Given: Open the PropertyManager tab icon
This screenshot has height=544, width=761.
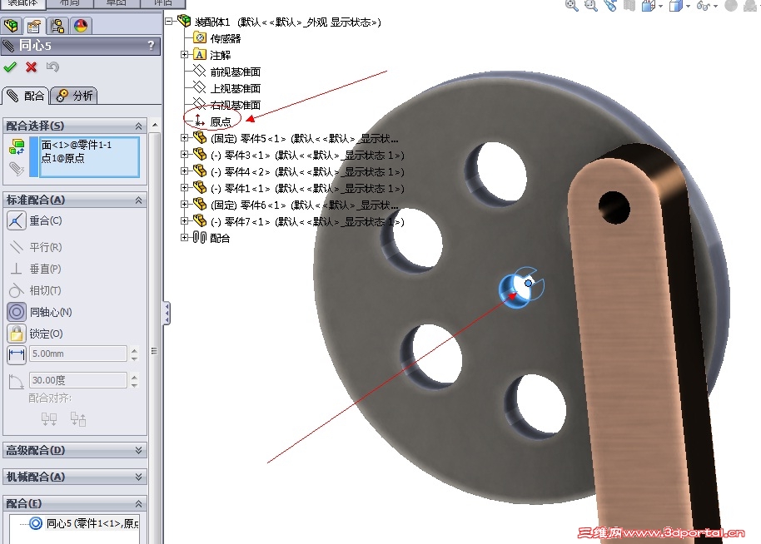Looking at the screenshot, I should [34, 25].
